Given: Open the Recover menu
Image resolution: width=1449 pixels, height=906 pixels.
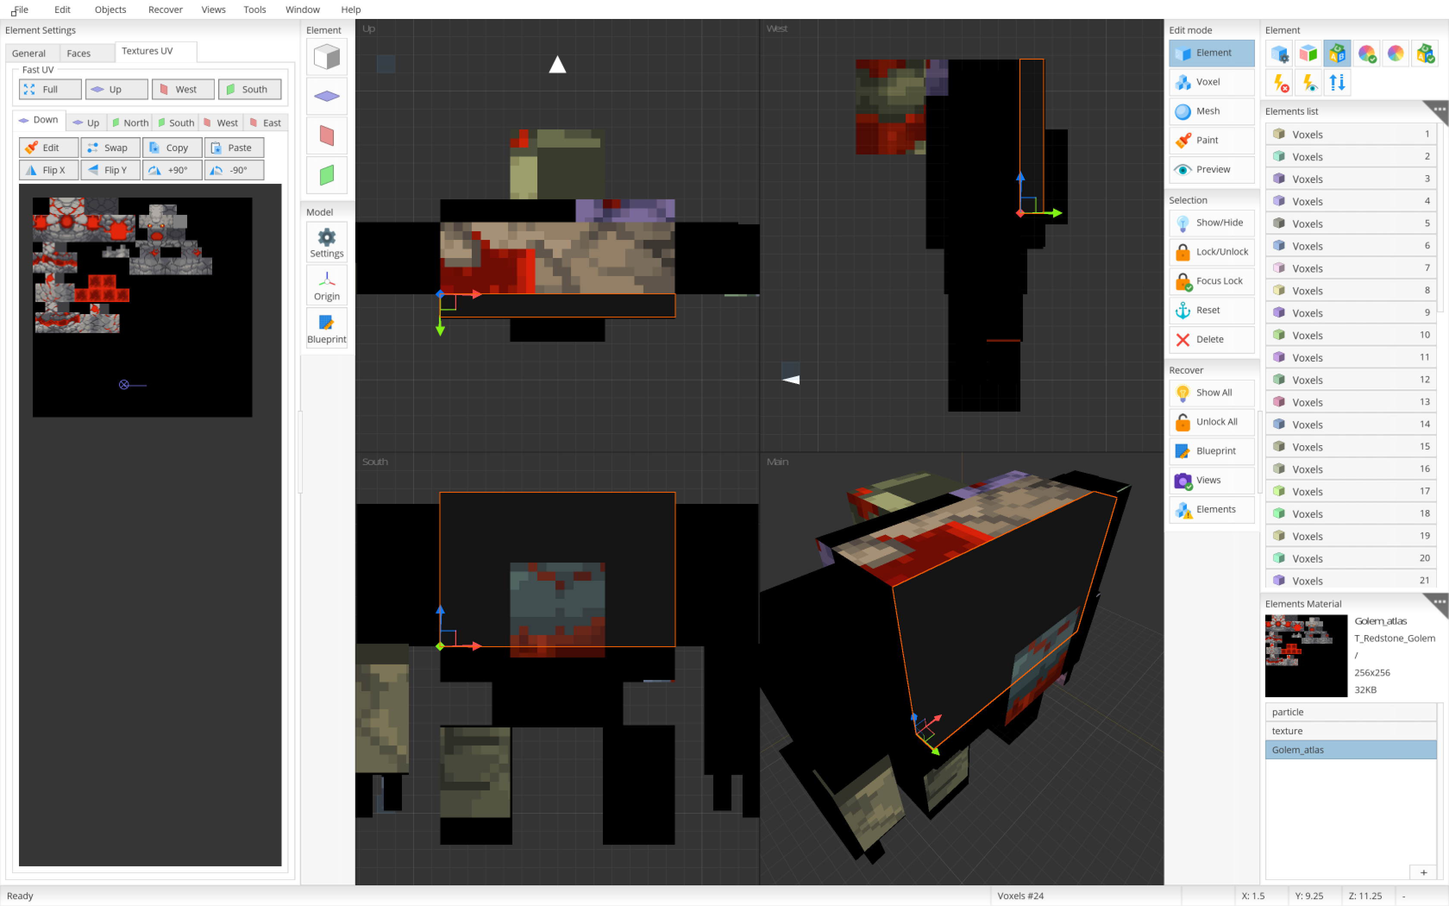Looking at the screenshot, I should pyautogui.click(x=165, y=9).
